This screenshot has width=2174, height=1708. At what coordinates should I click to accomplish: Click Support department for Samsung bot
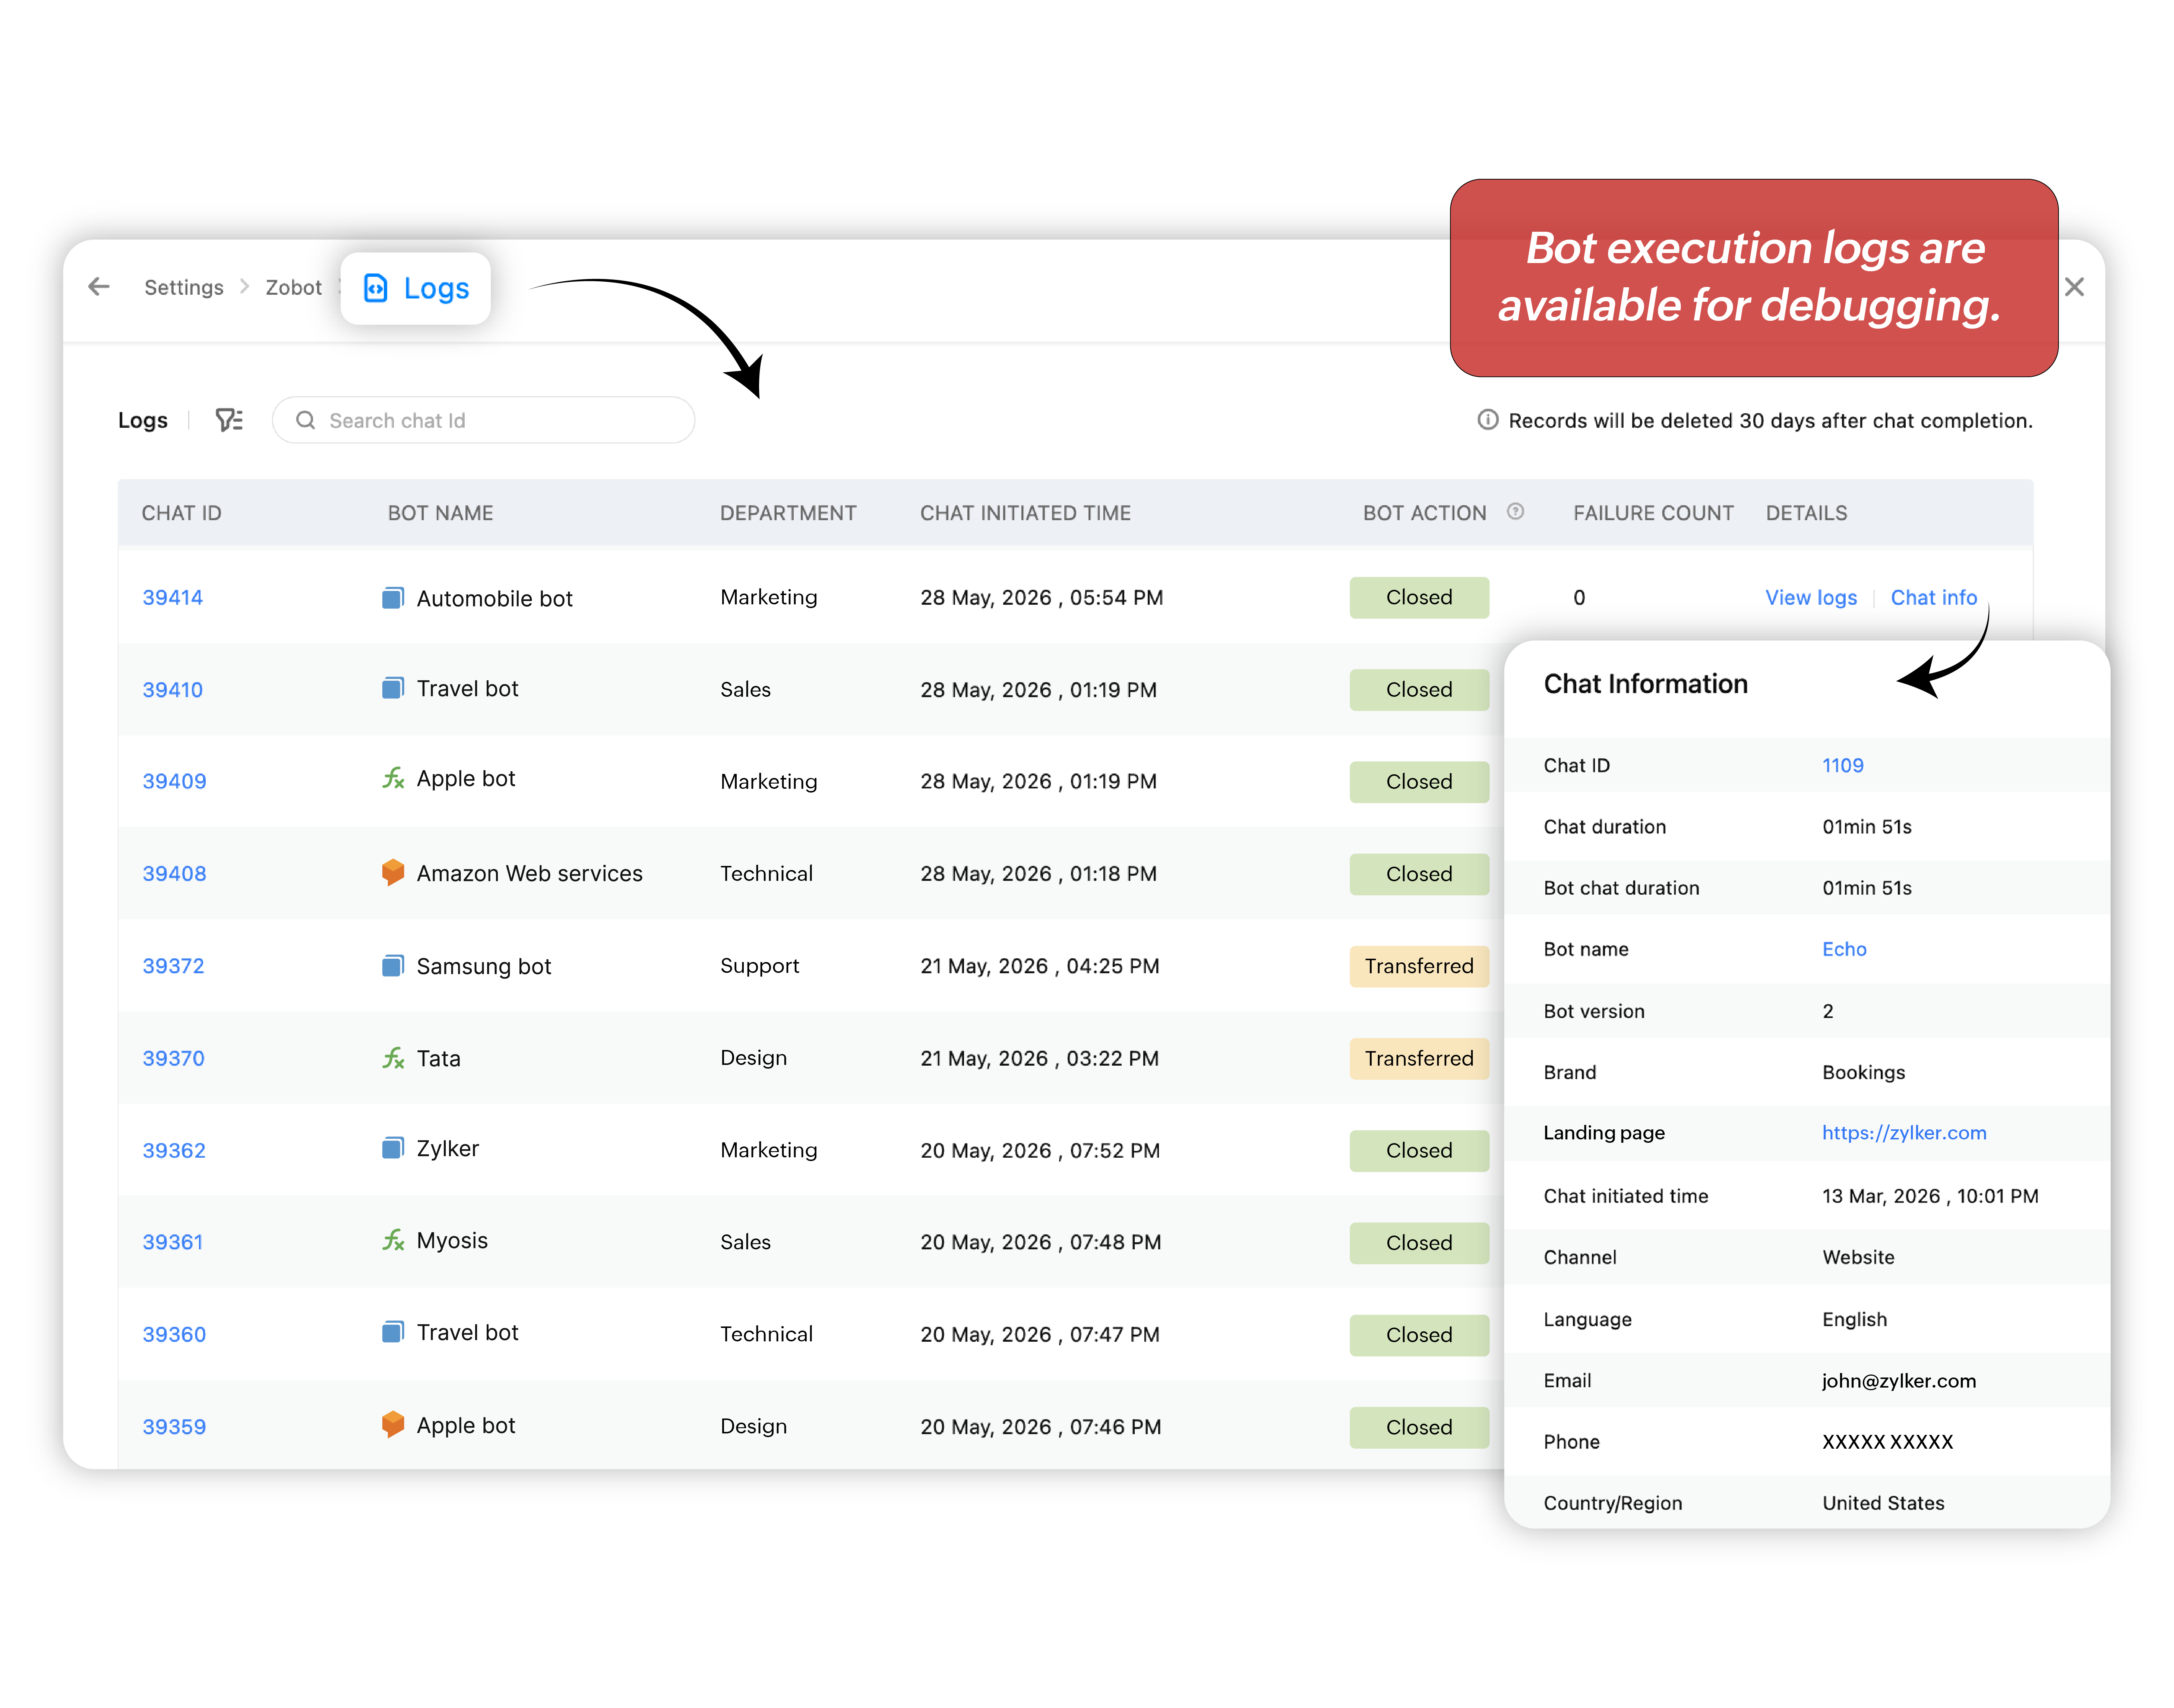(x=759, y=966)
